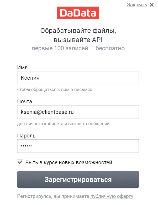Click the Обрабатывайте файлы heading line
Image resolution: width=158 pixels, height=205 pixels.
coord(78,31)
